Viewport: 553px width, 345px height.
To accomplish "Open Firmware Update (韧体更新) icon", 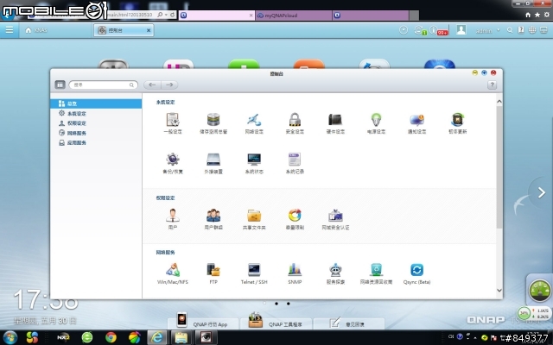I will pos(457,120).
